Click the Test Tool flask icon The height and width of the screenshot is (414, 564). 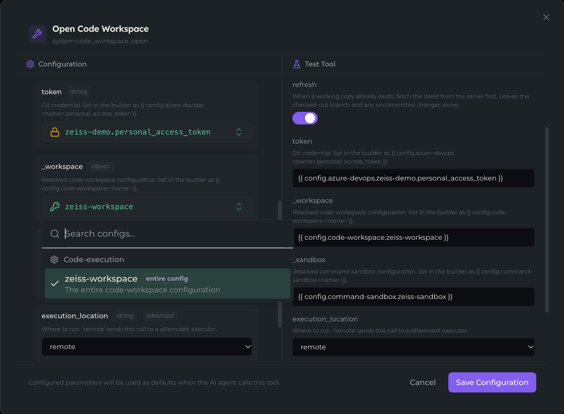coord(297,64)
